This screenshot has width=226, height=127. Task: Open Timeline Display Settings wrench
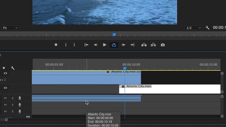point(13,68)
